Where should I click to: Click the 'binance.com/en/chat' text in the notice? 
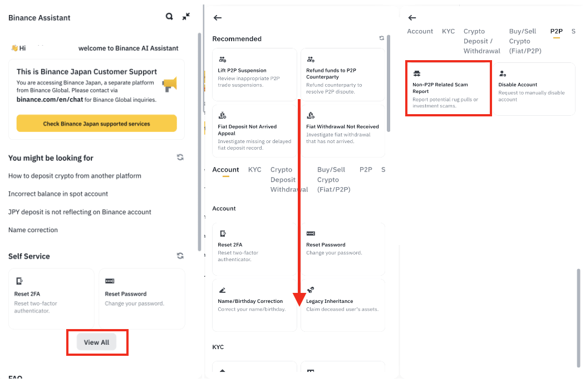50,100
